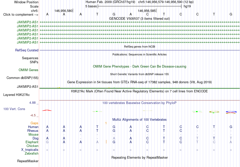The height and width of the screenshot is (167, 240).
Task: Click the OMIM Gene Phenotypes track title
Action: [139, 66]
